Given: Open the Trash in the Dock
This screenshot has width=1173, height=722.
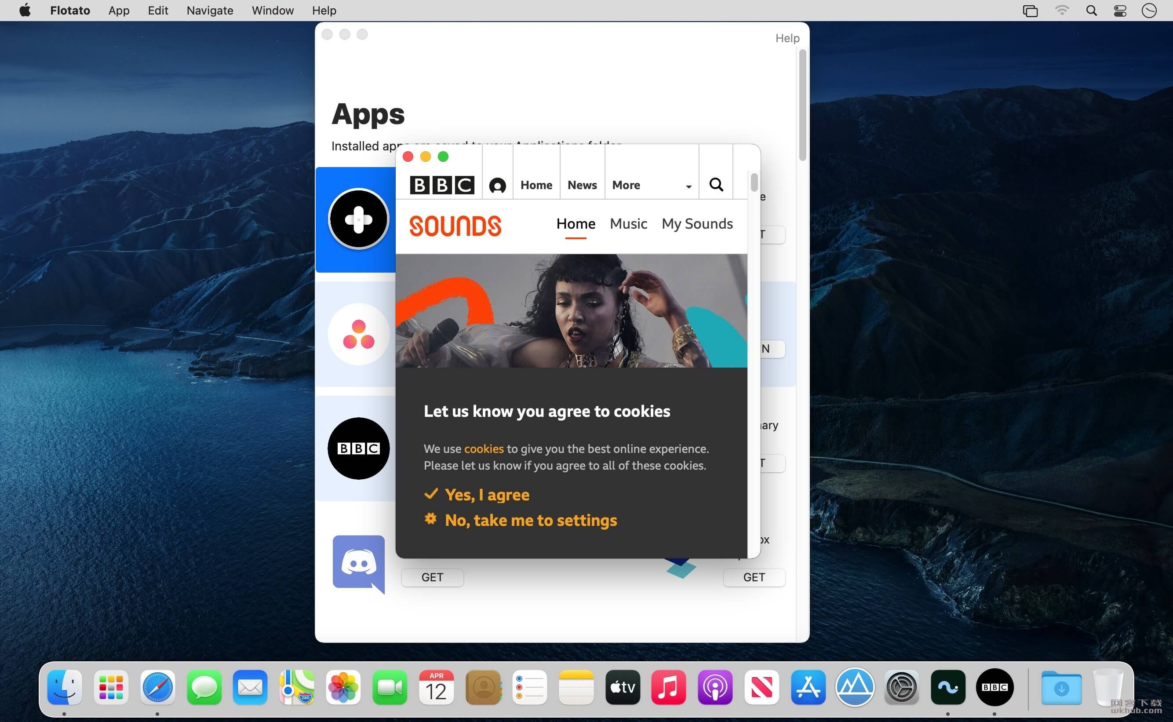Looking at the screenshot, I should tap(1108, 688).
